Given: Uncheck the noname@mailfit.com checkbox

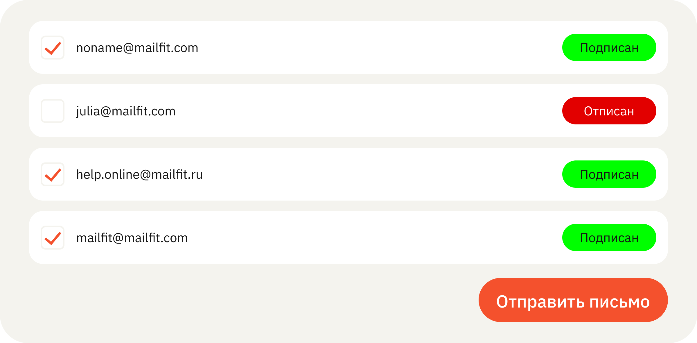Looking at the screenshot, I should pyautogui.click(x=53, y=47).
